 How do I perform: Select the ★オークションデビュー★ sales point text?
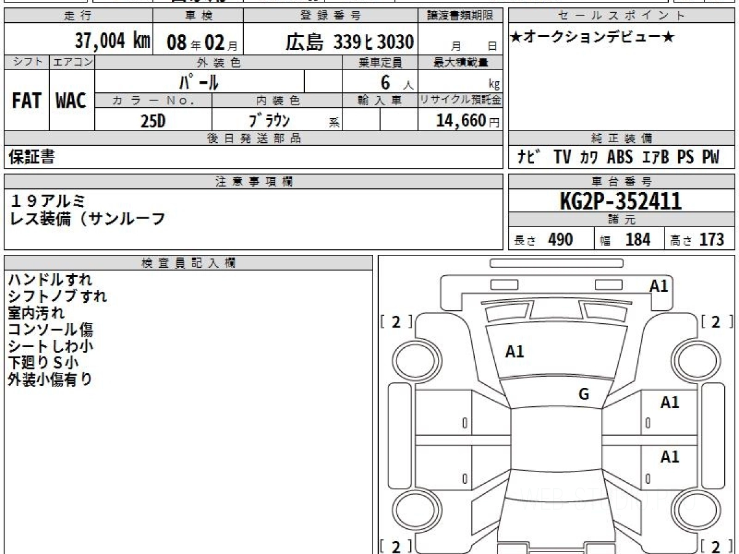click(592, 38)
